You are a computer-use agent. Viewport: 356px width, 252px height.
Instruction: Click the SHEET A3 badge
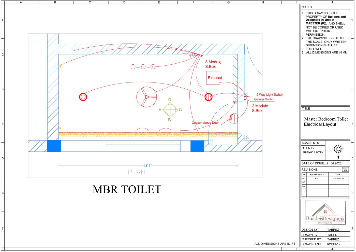coord(345,169)
